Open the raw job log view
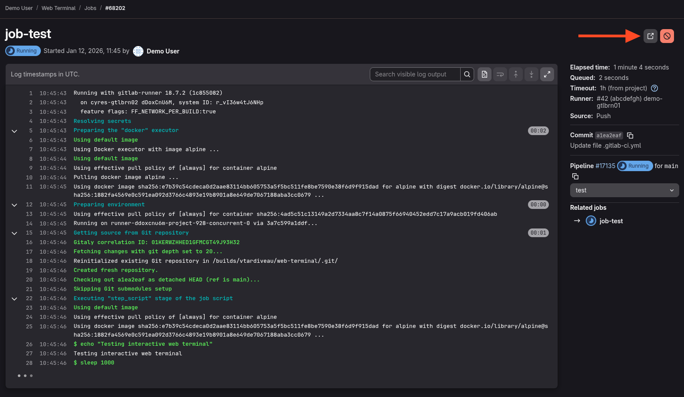 485,74
